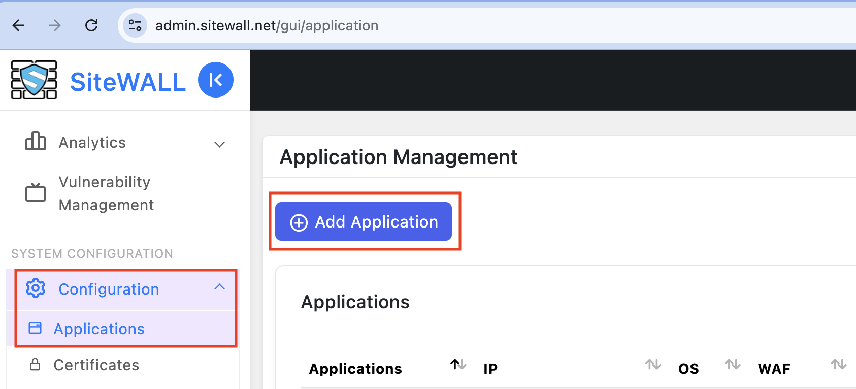Viewport: 856px width, 389px height.
Task: Collapse sidebar with the blue arrow button
Action: click(216, 80)
